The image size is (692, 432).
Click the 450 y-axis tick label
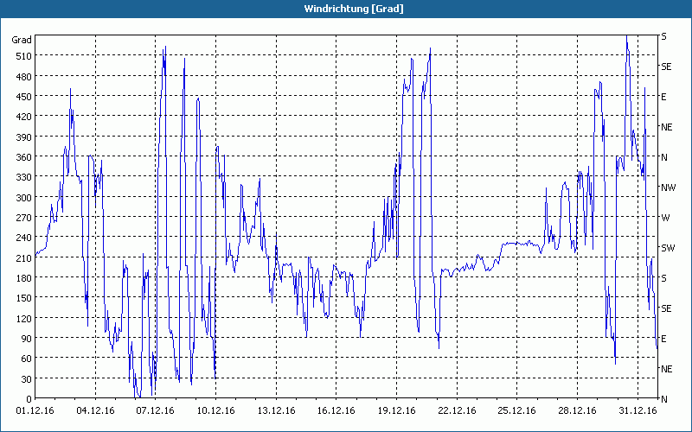23,97
